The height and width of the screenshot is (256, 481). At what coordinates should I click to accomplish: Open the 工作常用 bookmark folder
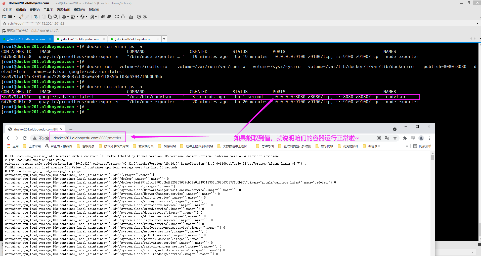[32, 146]
